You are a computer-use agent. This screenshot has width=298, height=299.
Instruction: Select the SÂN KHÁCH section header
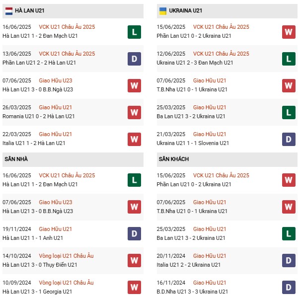pyautogui.click(x=173, y=159)
